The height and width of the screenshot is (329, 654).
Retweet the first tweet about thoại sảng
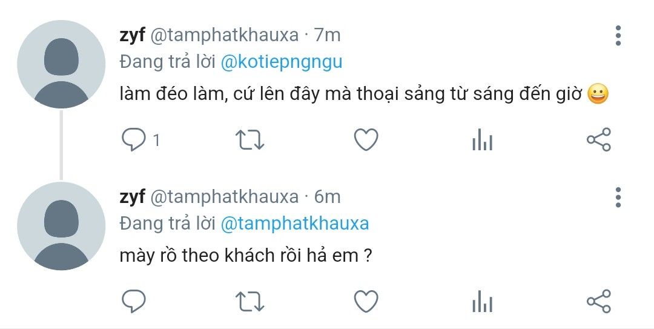[249, 140]
